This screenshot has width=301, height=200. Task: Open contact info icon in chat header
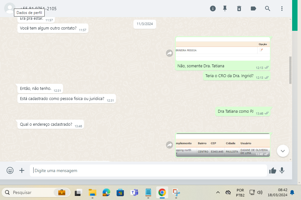(213, 9)
